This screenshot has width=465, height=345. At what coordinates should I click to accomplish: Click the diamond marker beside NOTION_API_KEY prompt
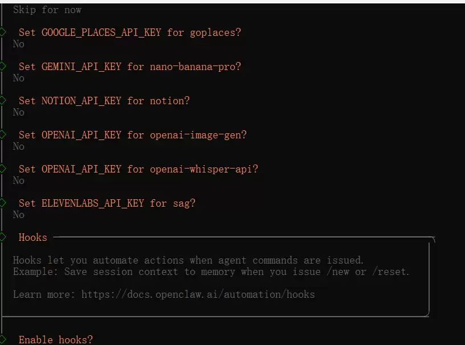tap(3, 100)
